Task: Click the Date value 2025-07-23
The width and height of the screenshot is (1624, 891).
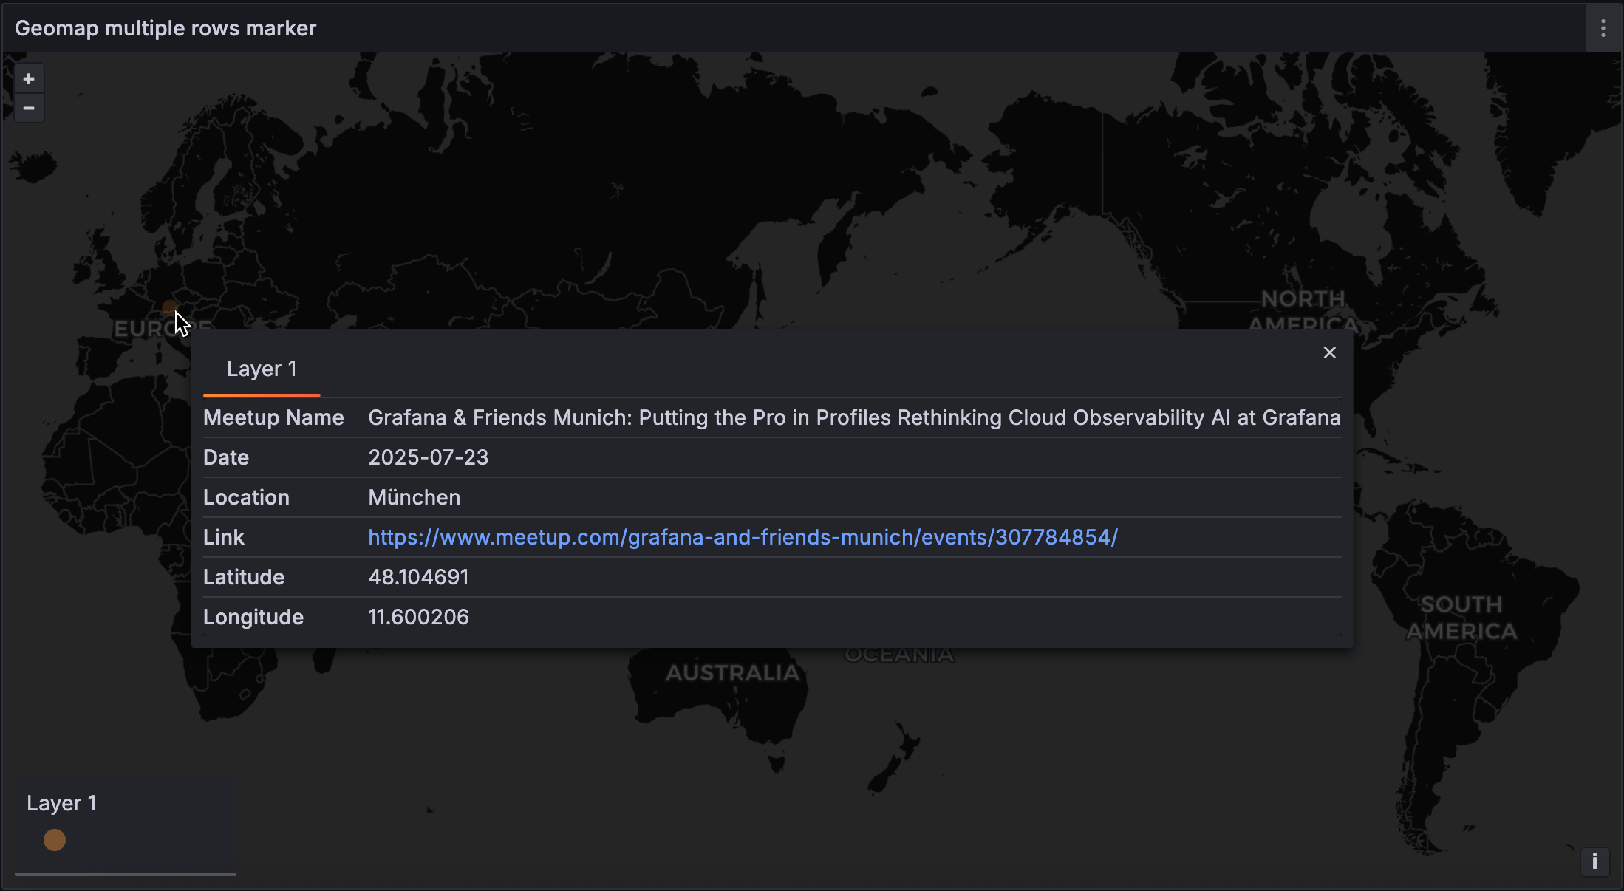Action: coord(428,457)
